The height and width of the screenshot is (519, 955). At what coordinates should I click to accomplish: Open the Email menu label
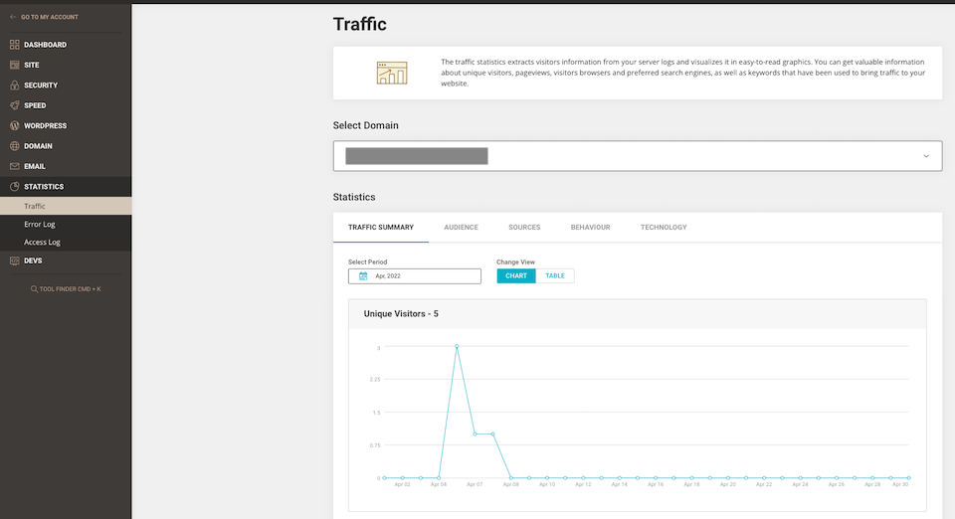pyautogui.click(x=35, y=166)
